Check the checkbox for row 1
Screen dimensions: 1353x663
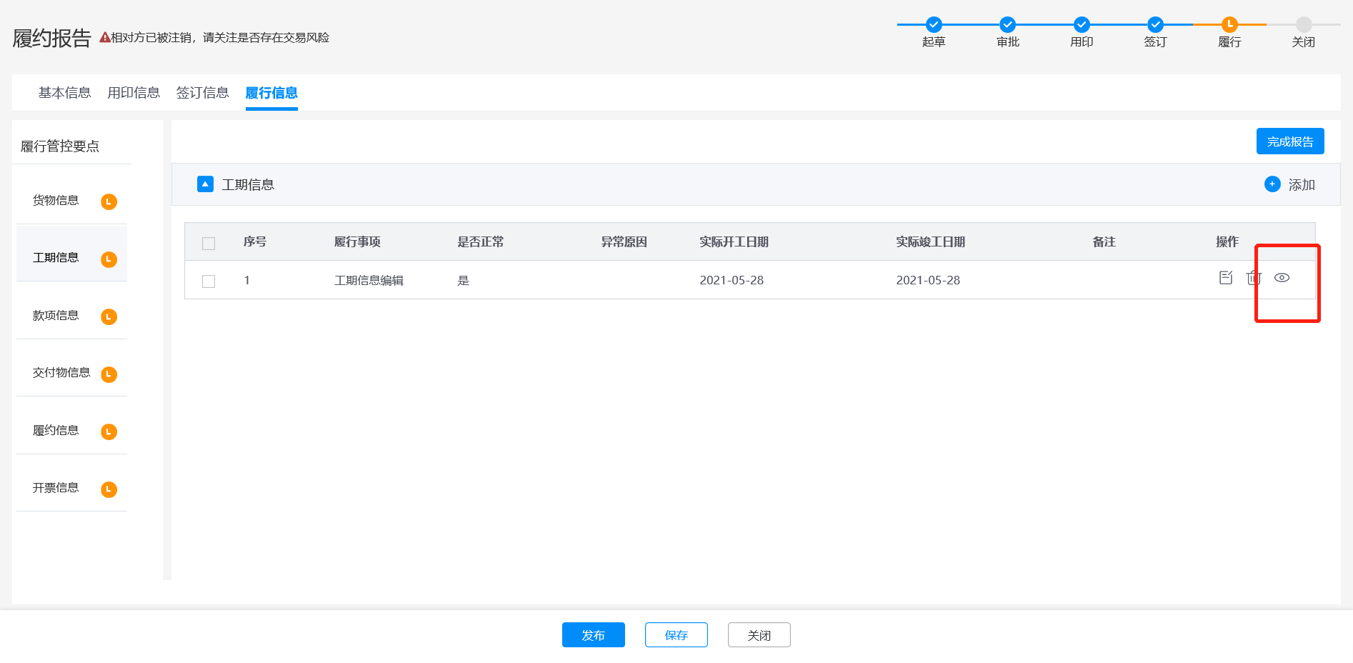click(x=209, y=281)
